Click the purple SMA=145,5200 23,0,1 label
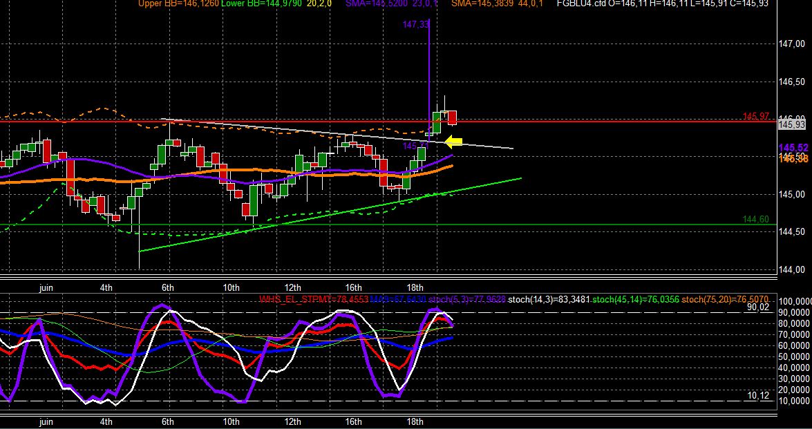 (x=392, y=3)
